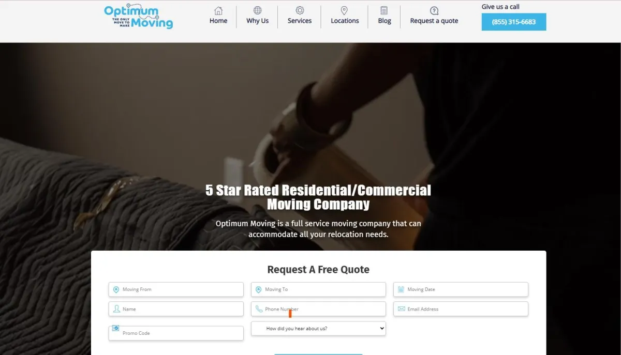This screenshot has width=621, height=355.
Task: Open the How did you hear dropdown
Action: click(318, 328)
